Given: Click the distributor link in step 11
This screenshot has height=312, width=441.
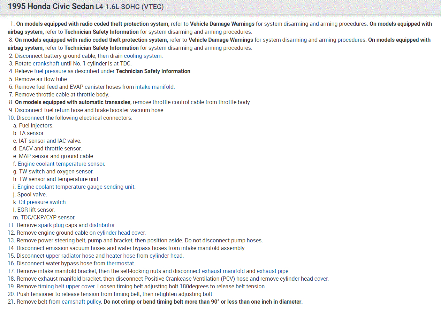Looking at the screenshot, I should [102, 225].
